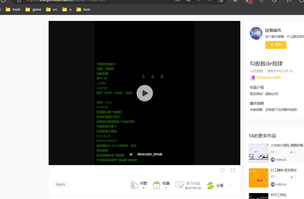Click small author avatar under 打工赚钱
Image resolution: width=304 pixels, height=199 pixels.
(273, 185)
